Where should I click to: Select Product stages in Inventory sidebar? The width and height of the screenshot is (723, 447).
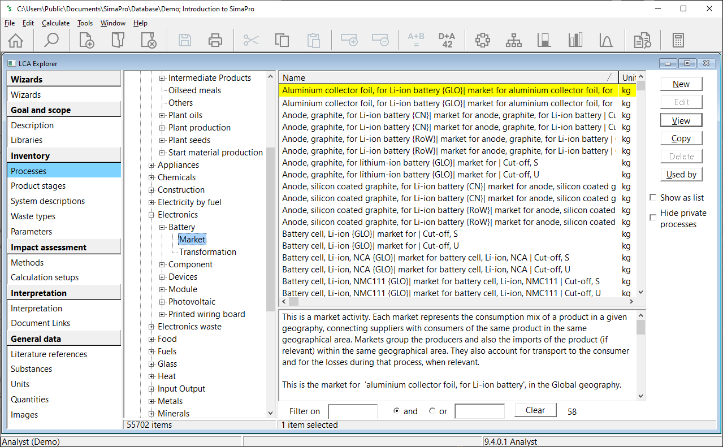[x=38, y=186]
